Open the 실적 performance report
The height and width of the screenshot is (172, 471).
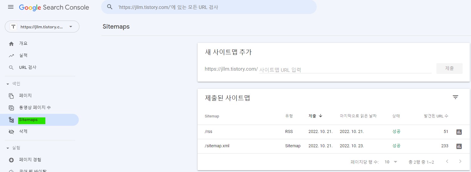23,55
